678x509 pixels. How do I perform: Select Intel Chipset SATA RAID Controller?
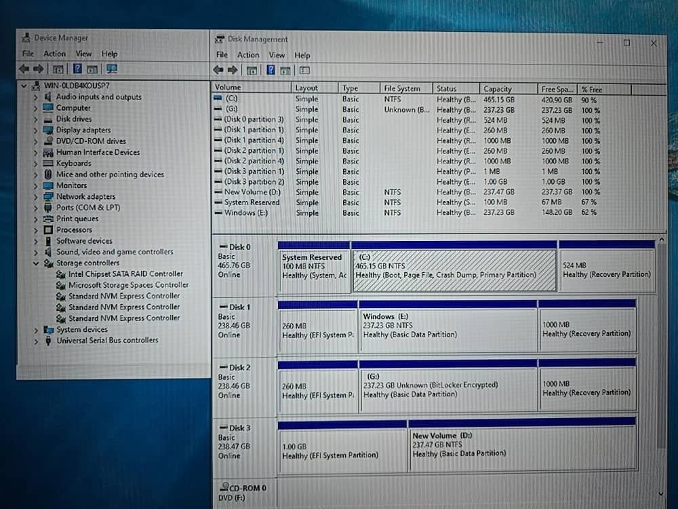pos(125,274)
